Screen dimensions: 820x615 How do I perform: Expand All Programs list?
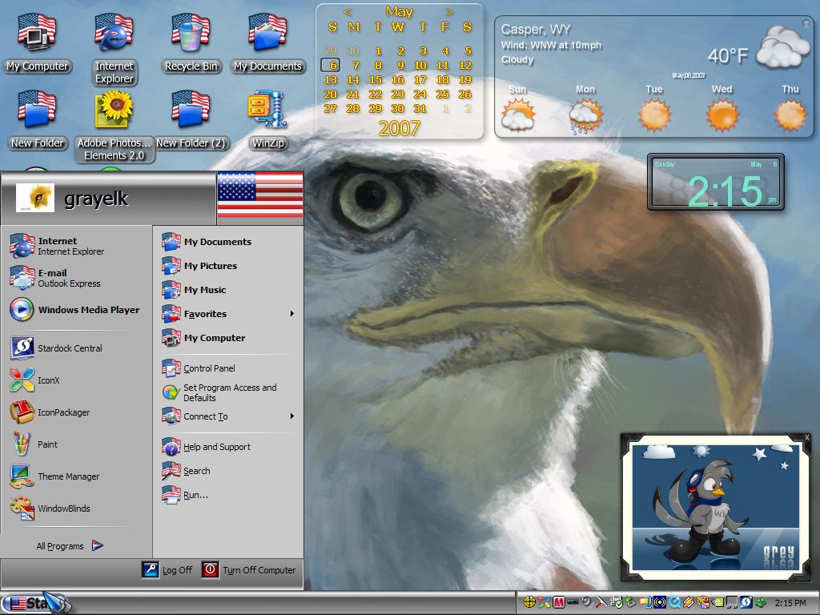pos(70,546)
